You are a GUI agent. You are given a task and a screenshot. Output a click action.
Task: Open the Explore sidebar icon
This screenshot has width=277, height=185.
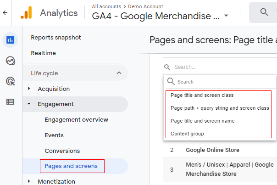10,61
